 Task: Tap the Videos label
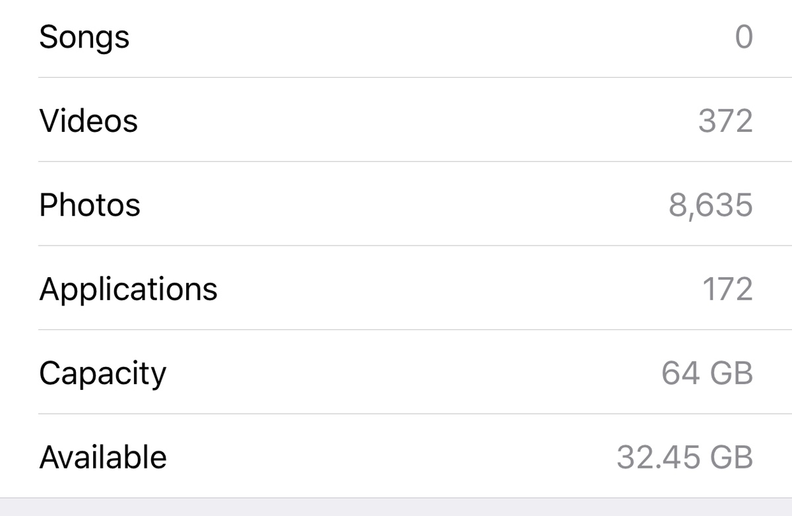(88, 121)
